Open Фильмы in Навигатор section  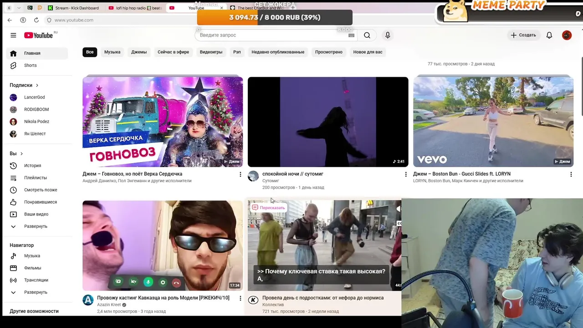pyautogui.click(x=37, y=268)
